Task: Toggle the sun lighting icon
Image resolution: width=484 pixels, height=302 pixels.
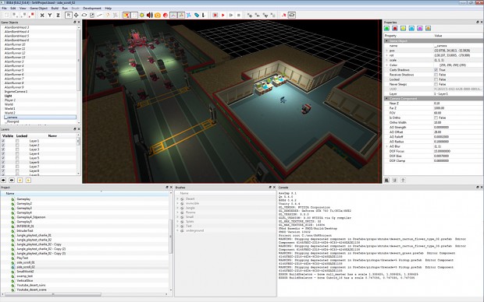Action: pyautogui.click(x=141, y=15)
